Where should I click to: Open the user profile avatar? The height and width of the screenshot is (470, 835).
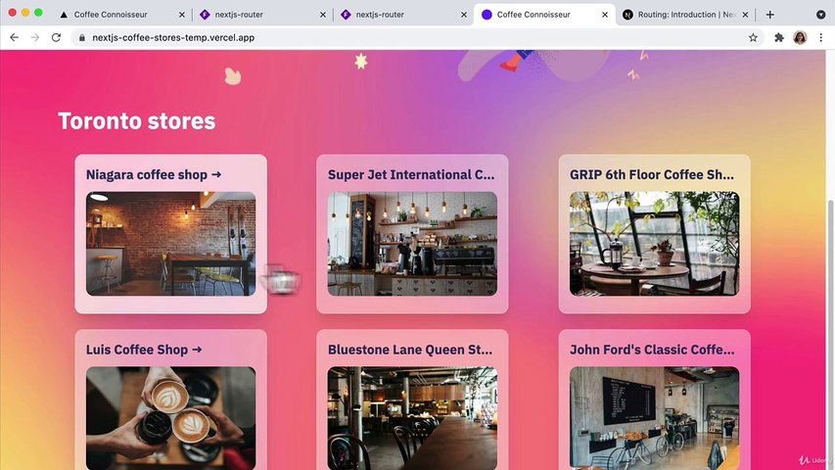pyautogui.click(x=800, y=38)
